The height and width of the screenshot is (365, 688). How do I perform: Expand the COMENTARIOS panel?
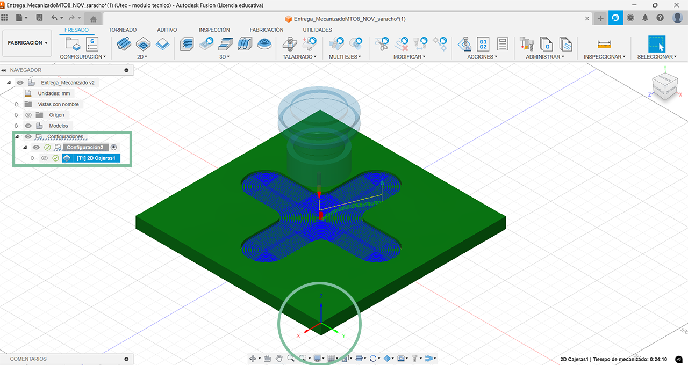[x=126, y=359]
